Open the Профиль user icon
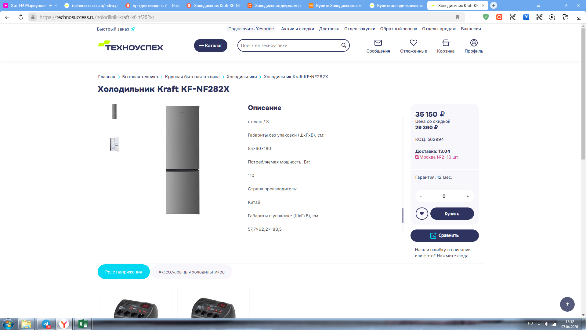Viewport: 586px width, 330px height. (474, 43)
